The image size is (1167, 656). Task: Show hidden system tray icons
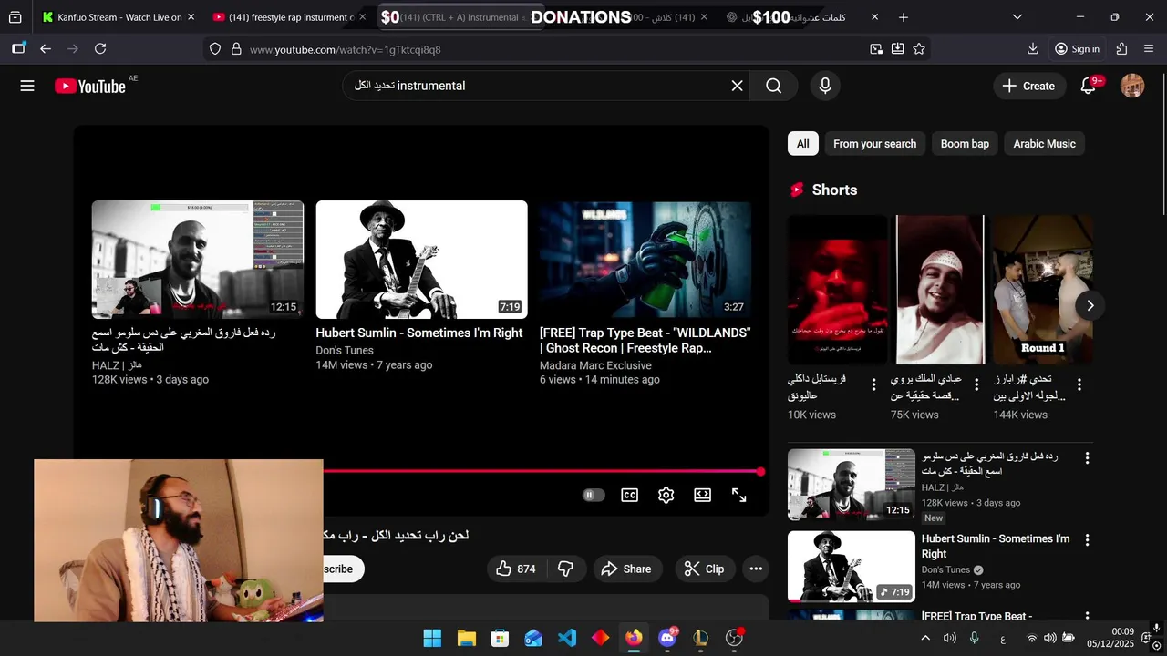(925, 638)
